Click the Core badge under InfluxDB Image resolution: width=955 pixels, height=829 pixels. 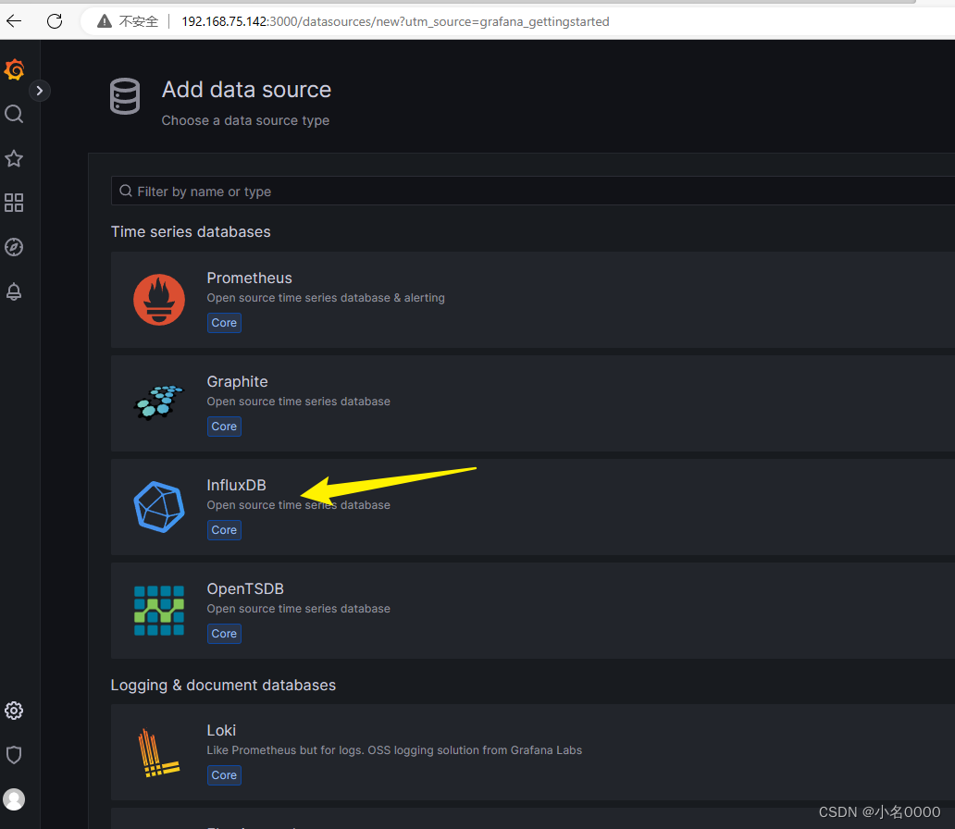(x=224, y=530)
